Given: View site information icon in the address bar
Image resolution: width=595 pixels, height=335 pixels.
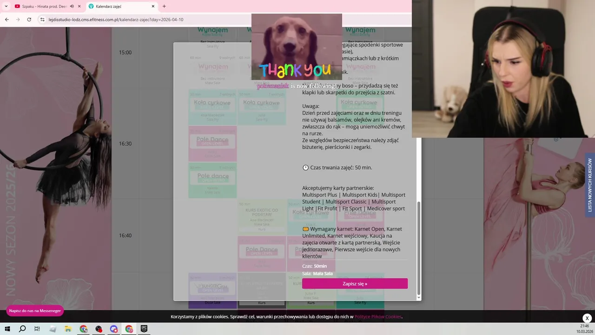Looking at the screenshot, I should 42,20.
